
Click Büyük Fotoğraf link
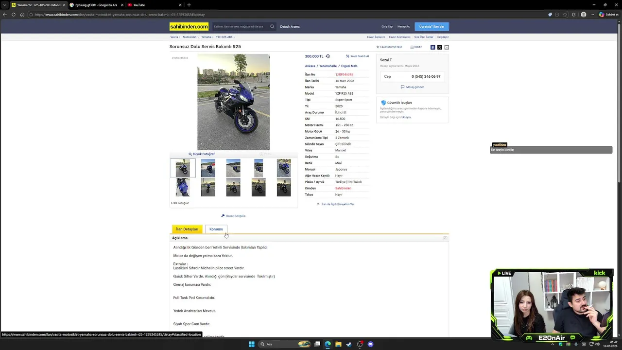tap(202, 154)
